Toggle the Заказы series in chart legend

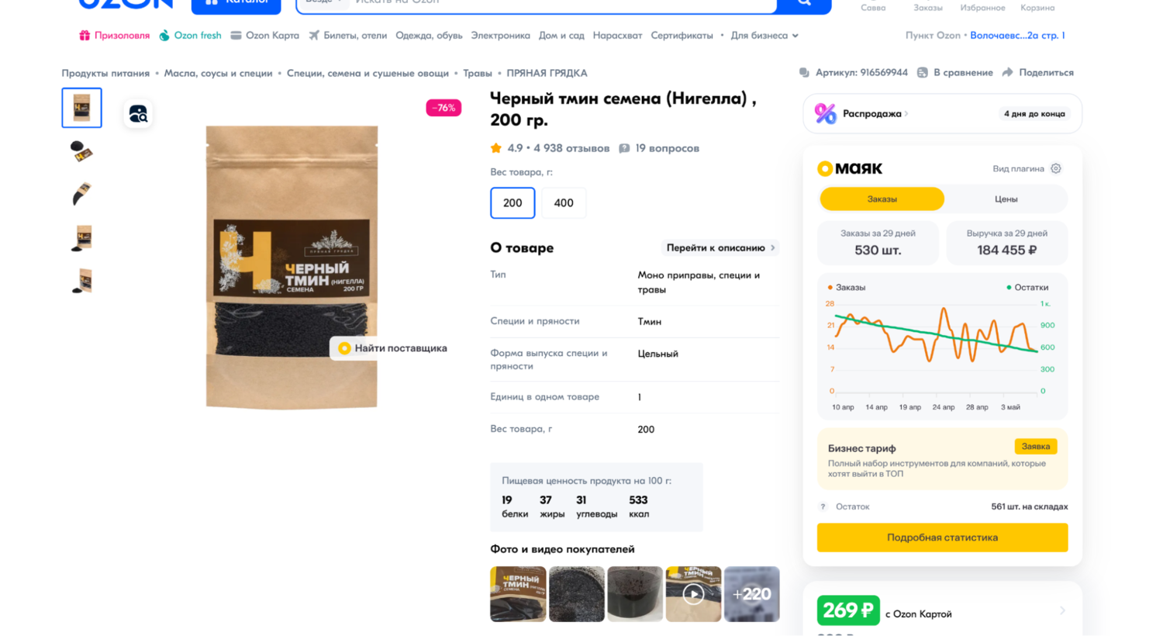[x=846, y=287]
